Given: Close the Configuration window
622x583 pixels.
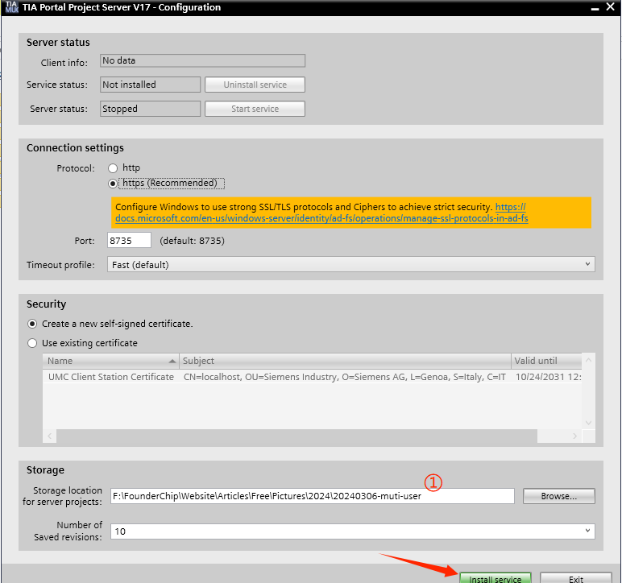Looking at the screenshot, I should tap(611, 6).
